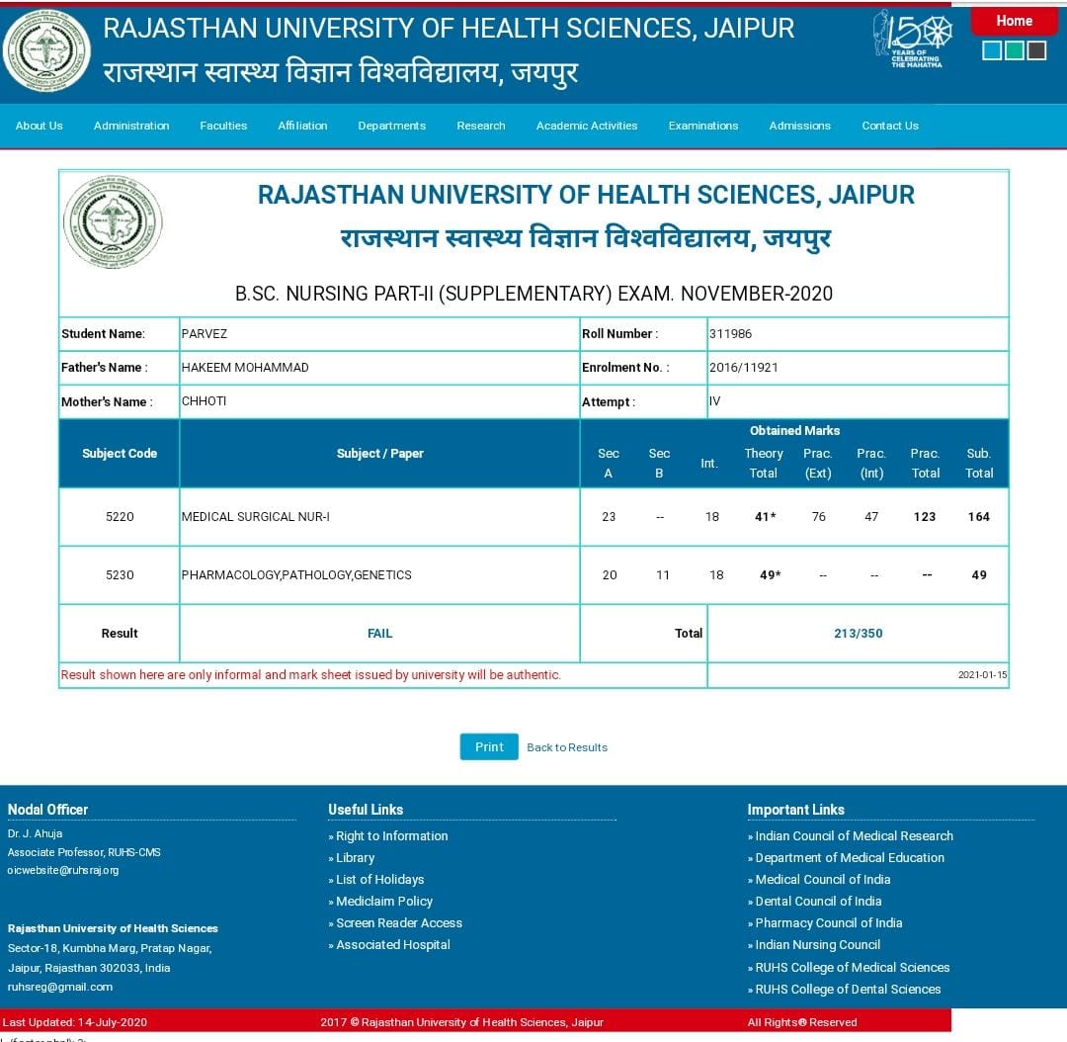Click the Subject / Paper column header
1067x1042 pixels.
pos(379,454)
